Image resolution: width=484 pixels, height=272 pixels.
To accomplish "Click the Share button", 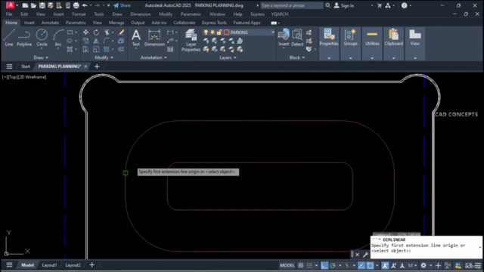I will click(x=122, y=5).
